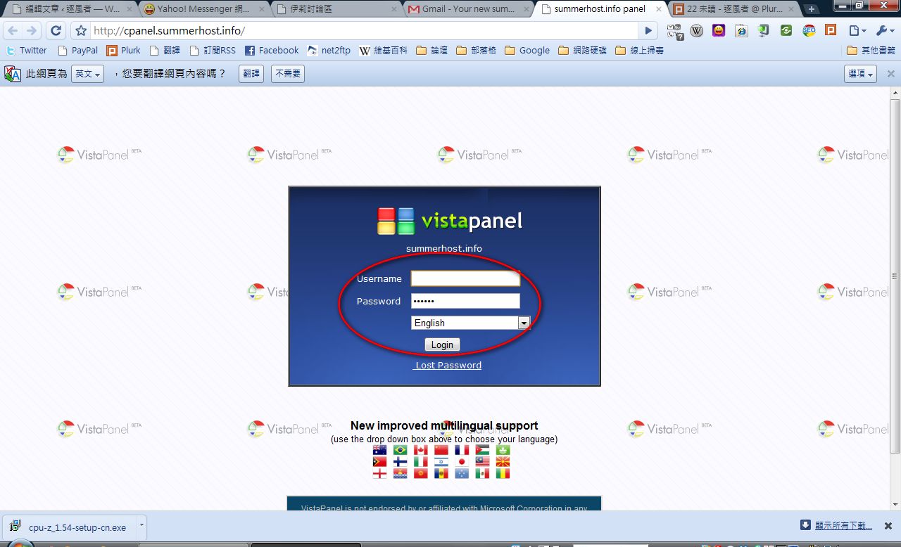Open the Yahoo smiley extension icon
Viewport: 901px width, 547px height.
[x=719, y=31]
